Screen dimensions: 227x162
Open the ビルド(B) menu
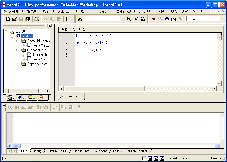point(87,11)
